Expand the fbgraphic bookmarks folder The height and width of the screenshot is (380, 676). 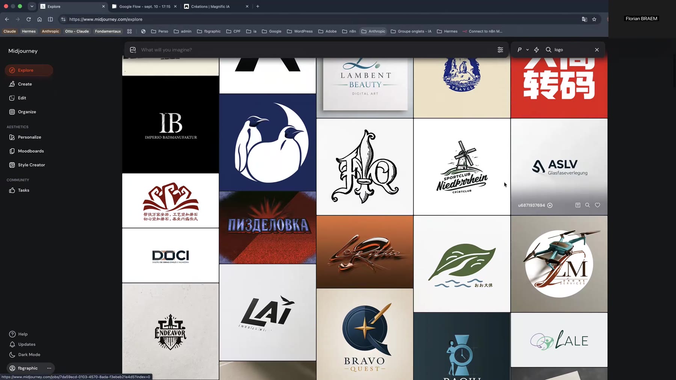209,32
